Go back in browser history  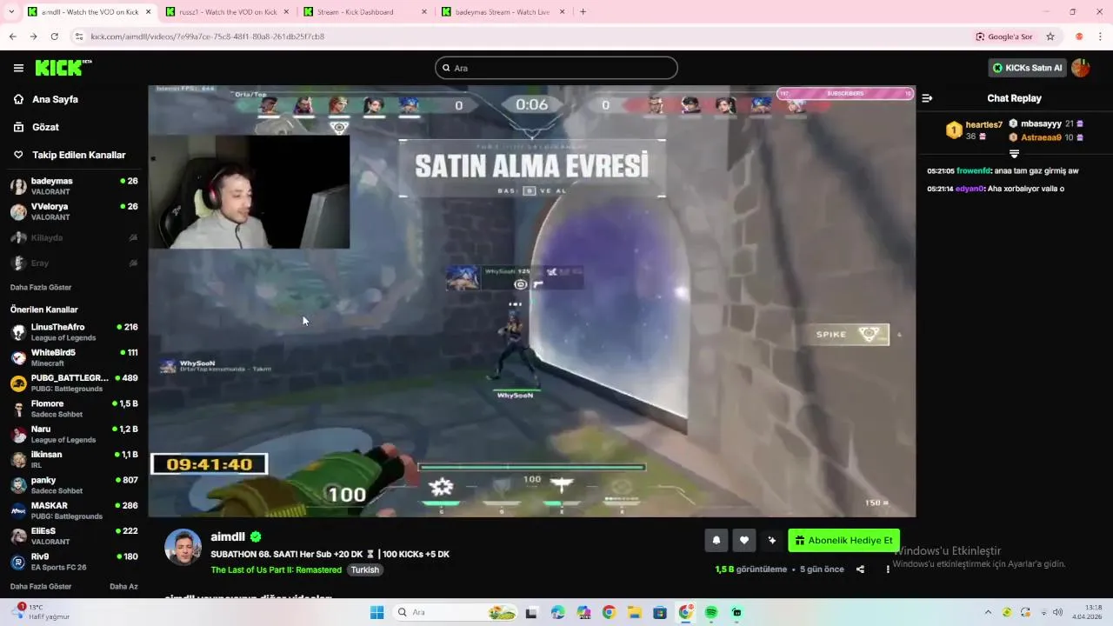pos(12,37)
